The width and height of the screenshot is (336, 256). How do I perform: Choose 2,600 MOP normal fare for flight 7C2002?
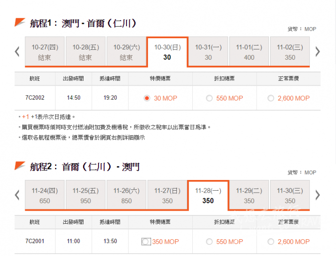[271, 98]
